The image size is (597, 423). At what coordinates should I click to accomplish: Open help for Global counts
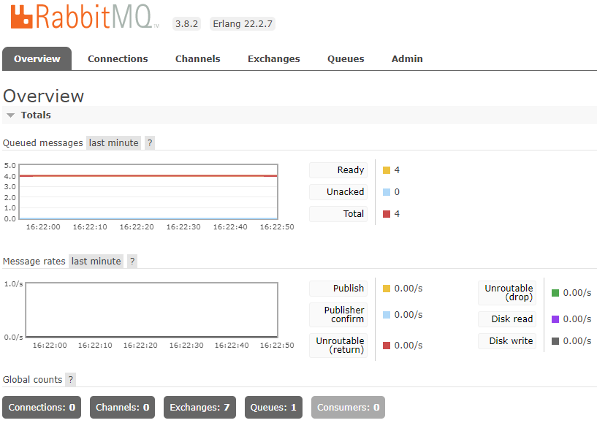coord(70,380)
